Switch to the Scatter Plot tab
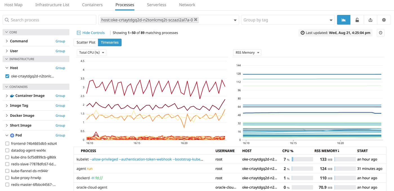This screenshot has height=191, width=394. click(86, 42)
